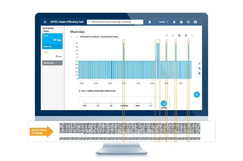Click the Numeric data label bar
Image resolution: width=243 pixels, height=161 pixels.
point(52,63)
